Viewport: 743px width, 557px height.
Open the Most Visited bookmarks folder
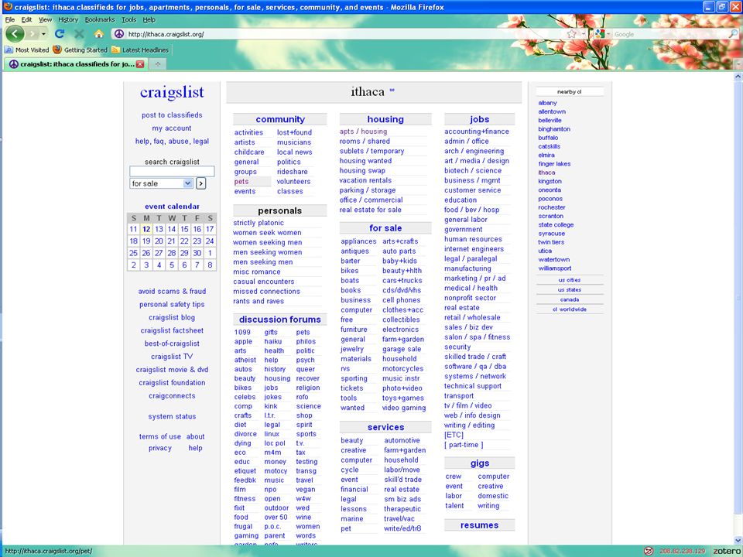[x=27, y=50]
